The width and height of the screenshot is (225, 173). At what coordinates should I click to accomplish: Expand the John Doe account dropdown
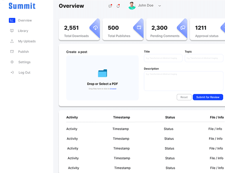coord(160,6)
